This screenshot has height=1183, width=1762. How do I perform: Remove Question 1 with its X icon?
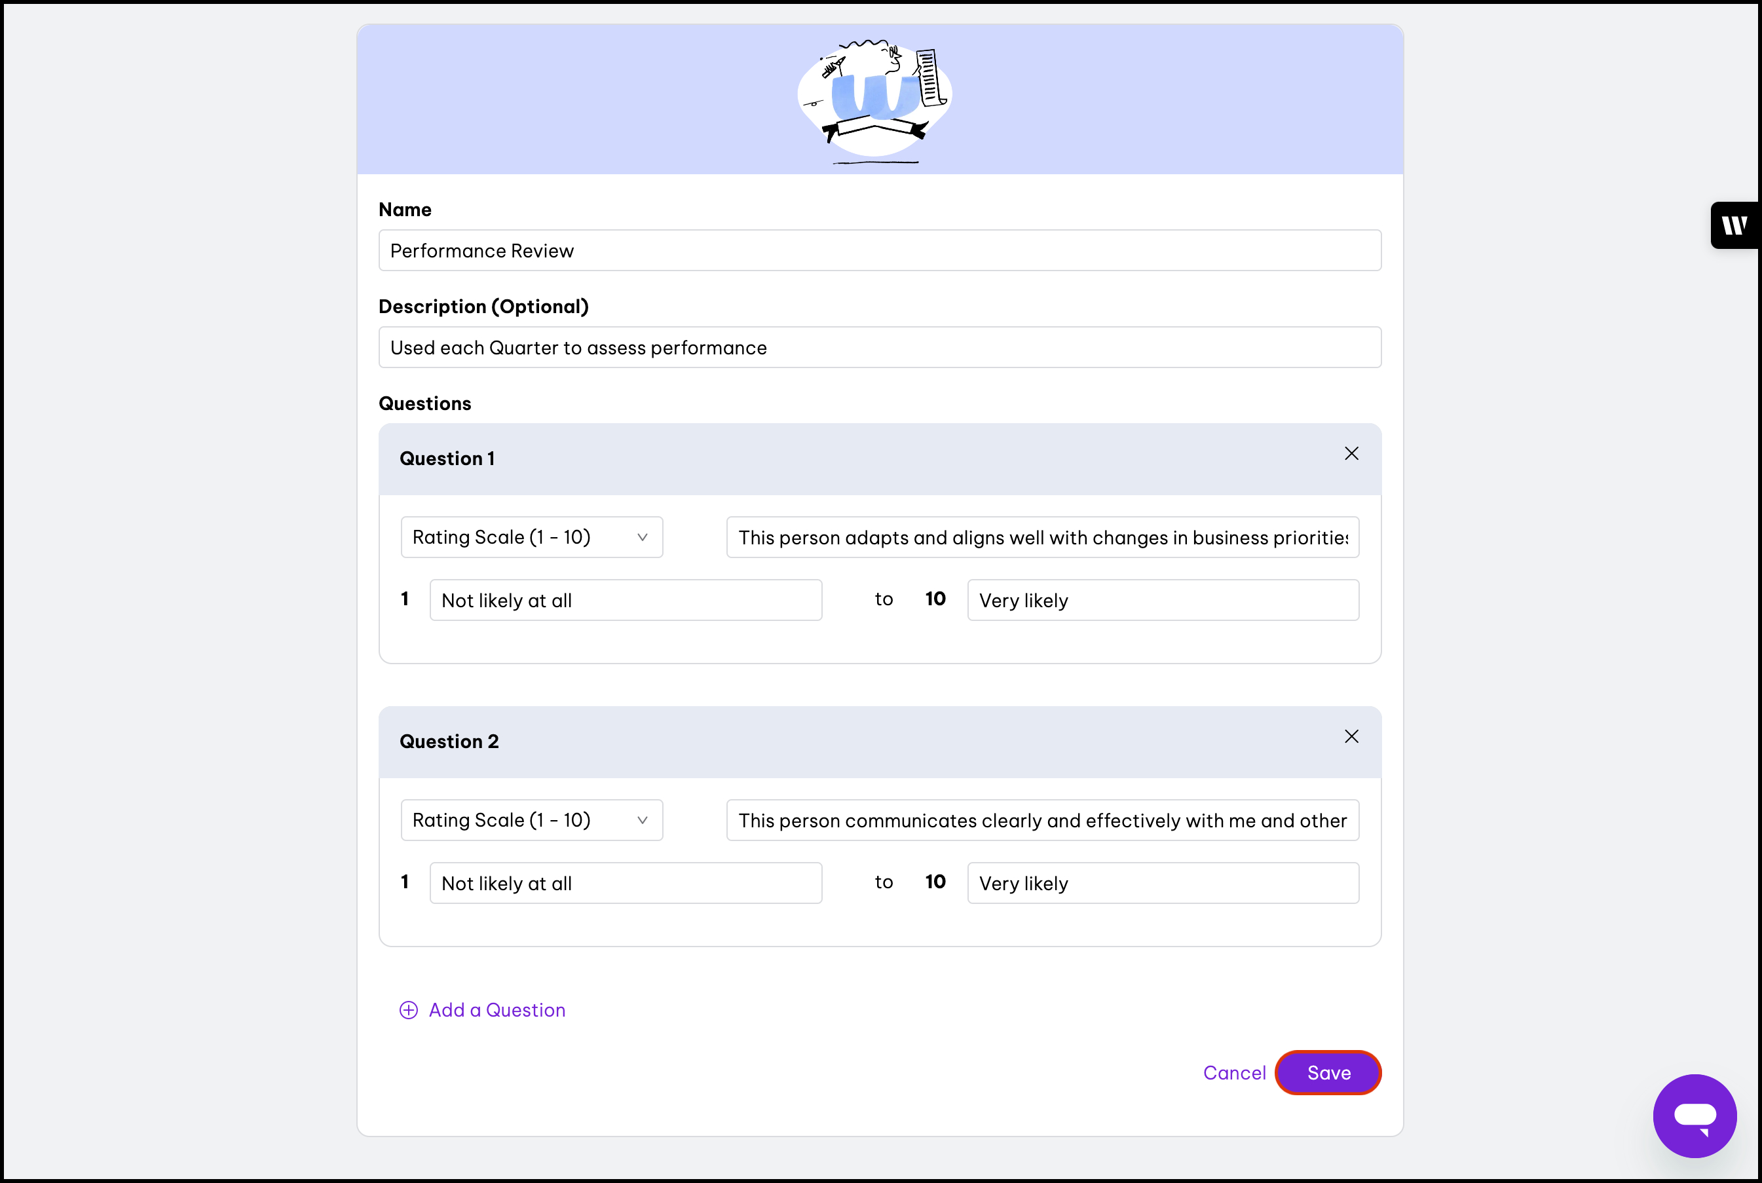1351,453
